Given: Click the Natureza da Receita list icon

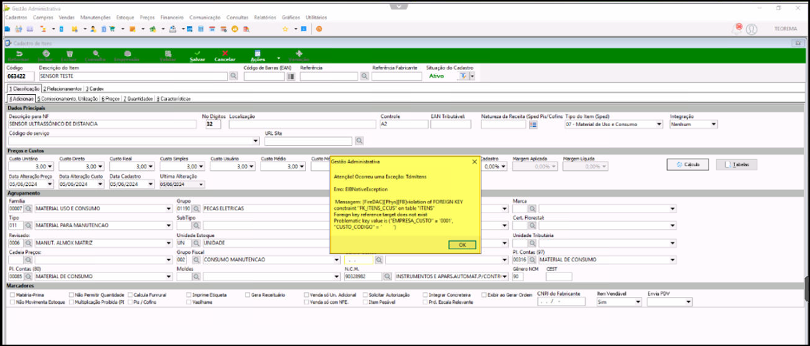Looking at the screenshot, I should click(533, 124).
